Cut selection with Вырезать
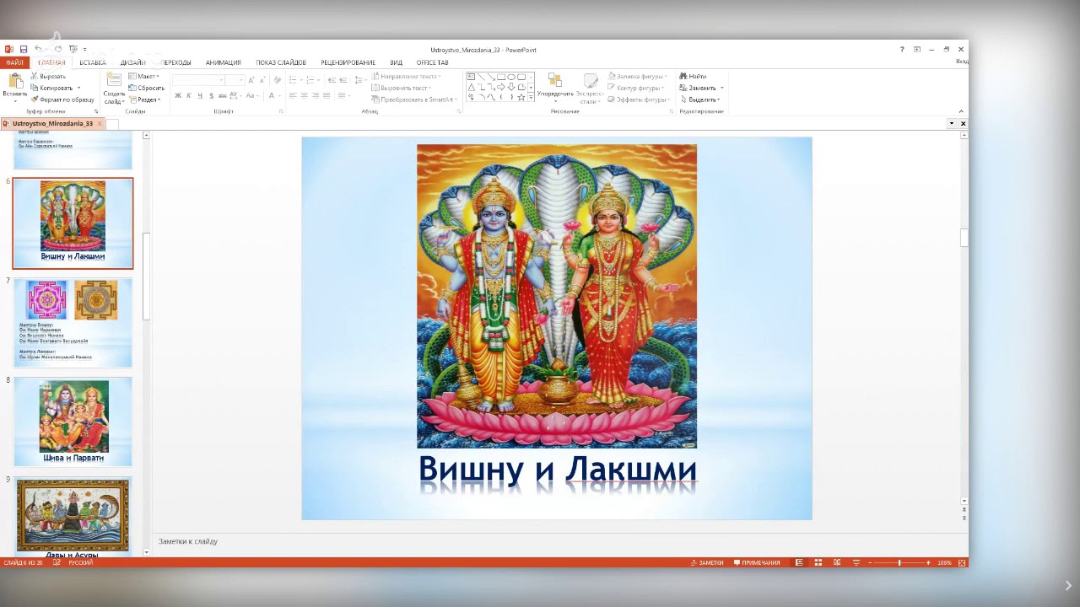This screenshot has height=607, width=1080. pyautogui.click(x=48, y=76)
